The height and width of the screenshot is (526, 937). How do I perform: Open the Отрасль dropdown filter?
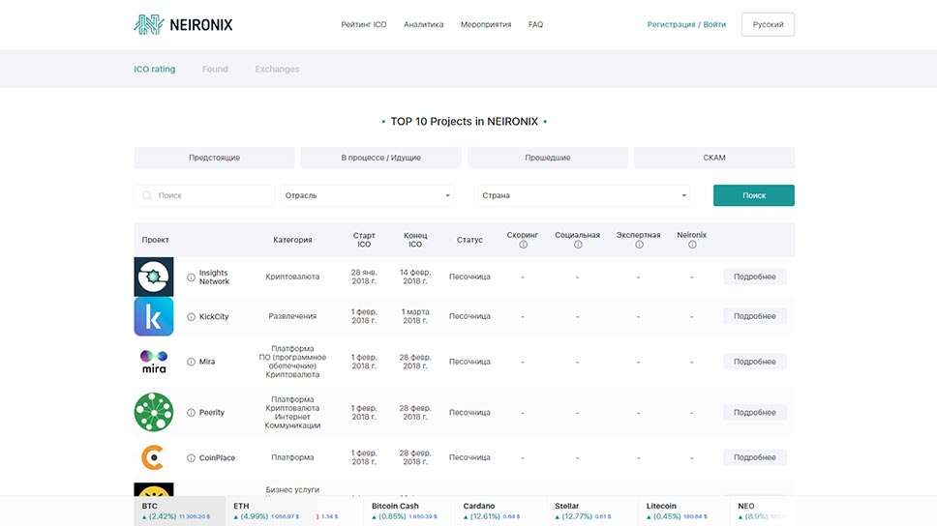367,195
